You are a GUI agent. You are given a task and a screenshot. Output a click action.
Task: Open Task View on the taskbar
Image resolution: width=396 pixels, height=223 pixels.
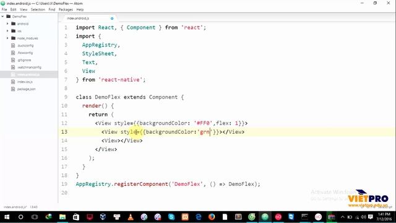coord(35,217)
